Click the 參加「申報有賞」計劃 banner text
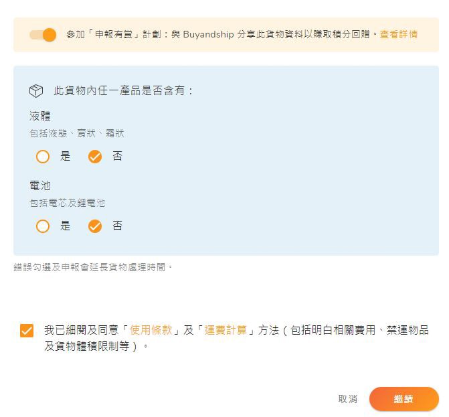 (221, 34)
